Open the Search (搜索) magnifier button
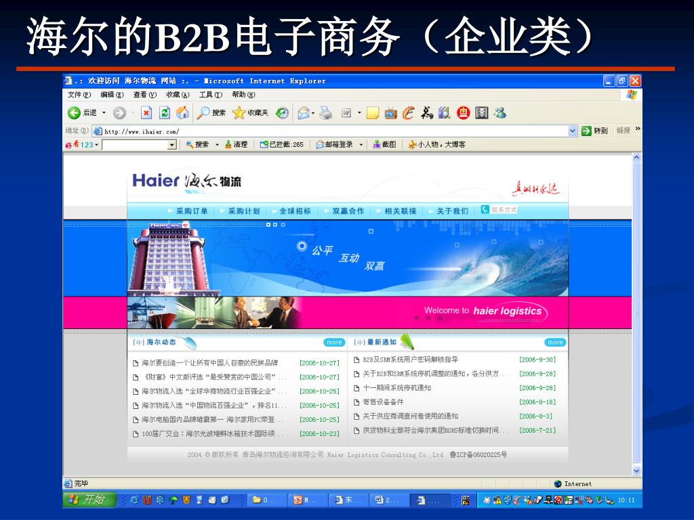 tap(211, 113)
